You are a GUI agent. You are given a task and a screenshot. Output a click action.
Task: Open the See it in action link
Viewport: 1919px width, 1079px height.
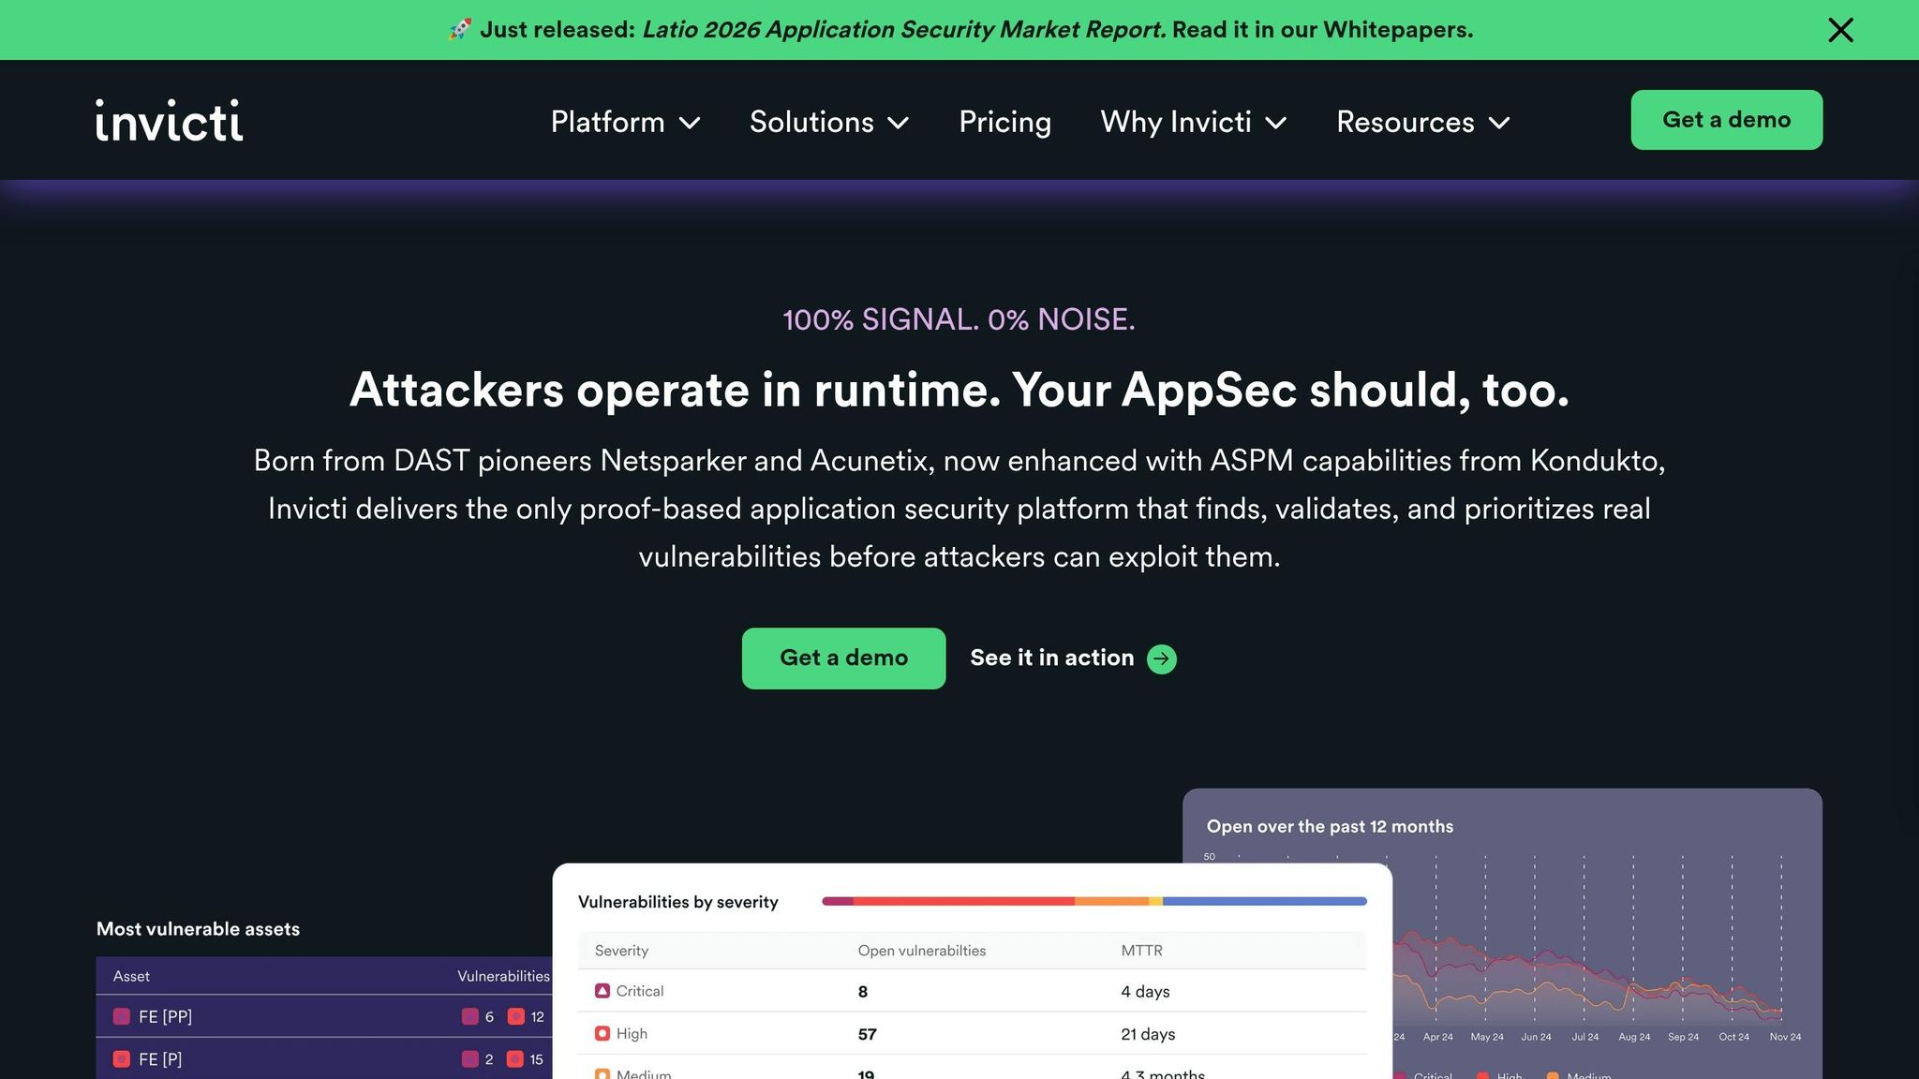tap(1051, 658)
